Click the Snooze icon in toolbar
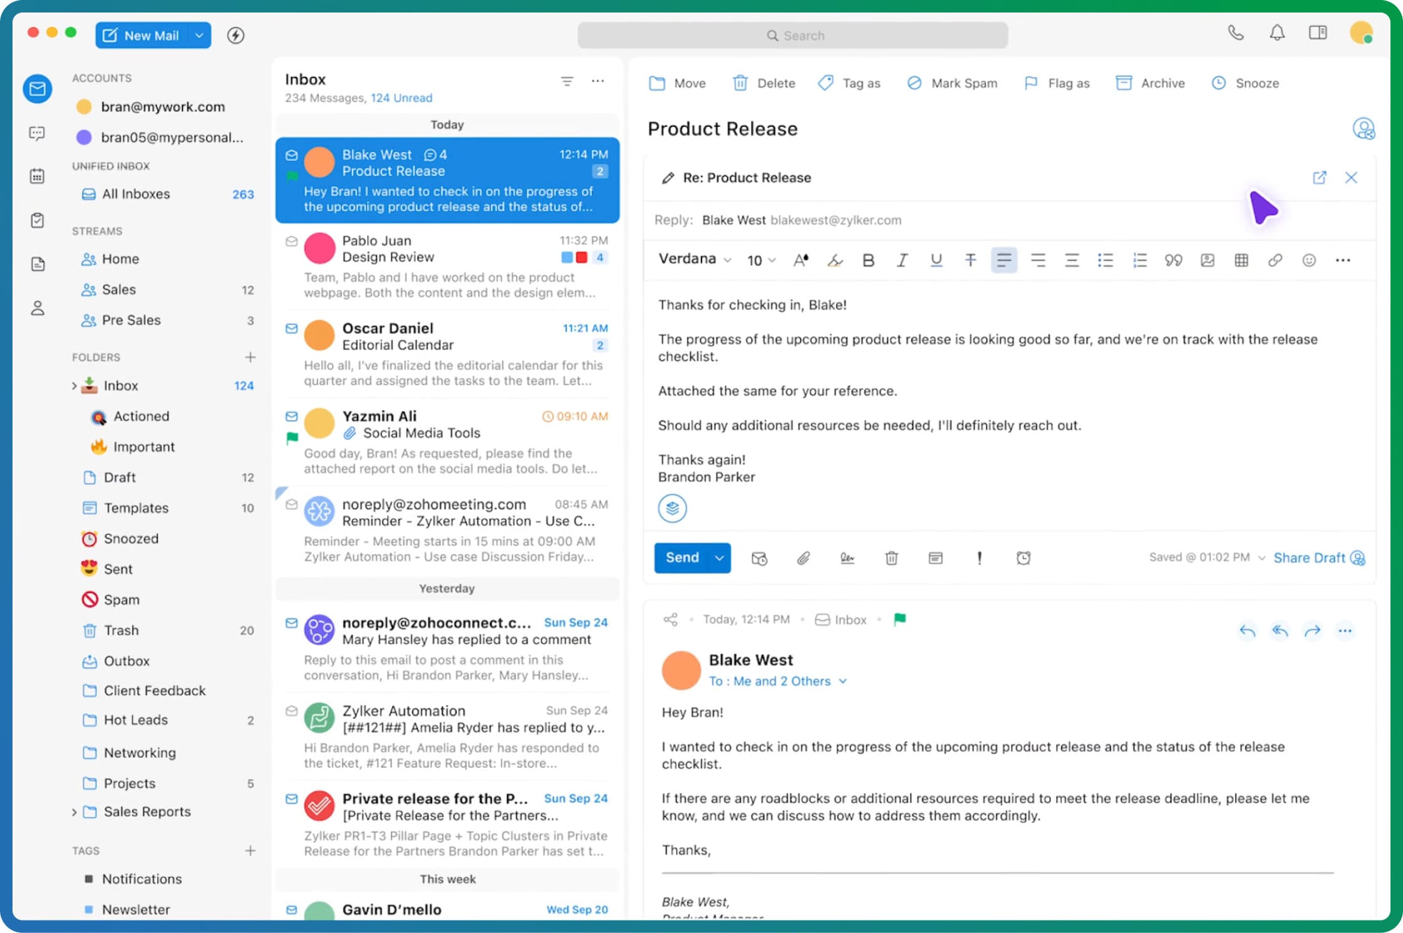The width and height of the screenshot is (1403, 933). (1218, 82)
